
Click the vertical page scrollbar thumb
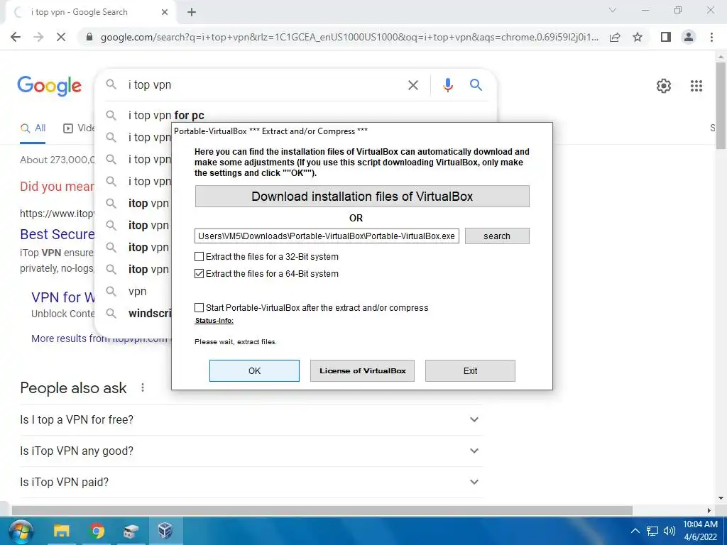click(721, 106)
